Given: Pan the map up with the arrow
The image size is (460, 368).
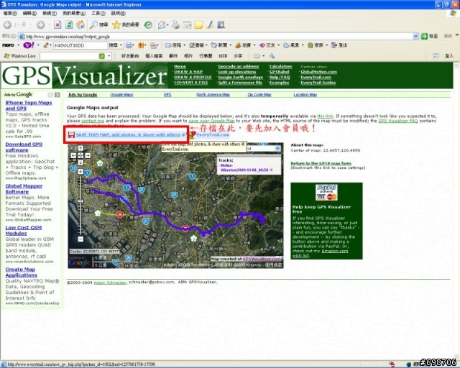Looking at the screenshot, I should click(80, 149).
